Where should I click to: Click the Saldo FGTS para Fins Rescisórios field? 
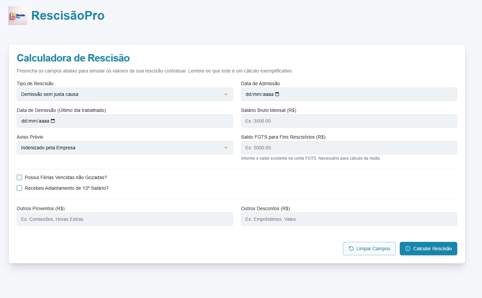349,148
